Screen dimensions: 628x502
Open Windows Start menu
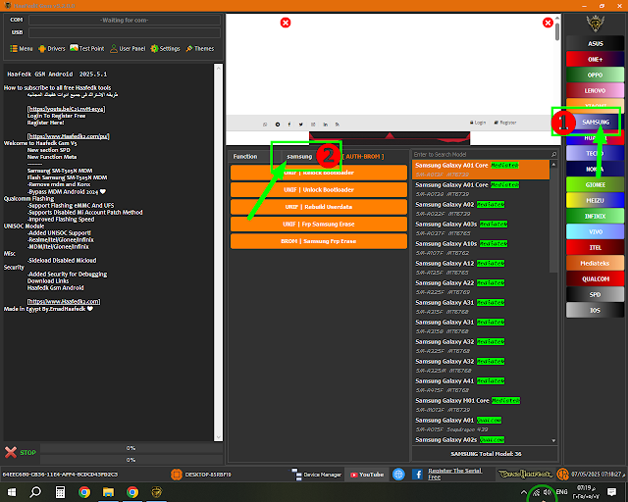coord(12,492)
